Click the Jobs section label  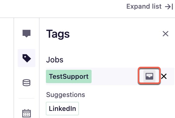(55, 60)
